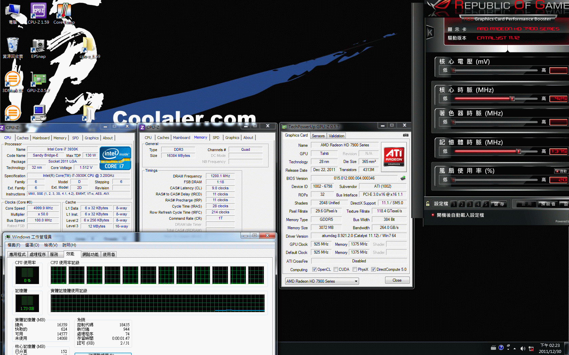The height and width of the screenshot is (355, 569).
Task: Toggle auto-load profile at startup option
Action: tap(433, 215)
